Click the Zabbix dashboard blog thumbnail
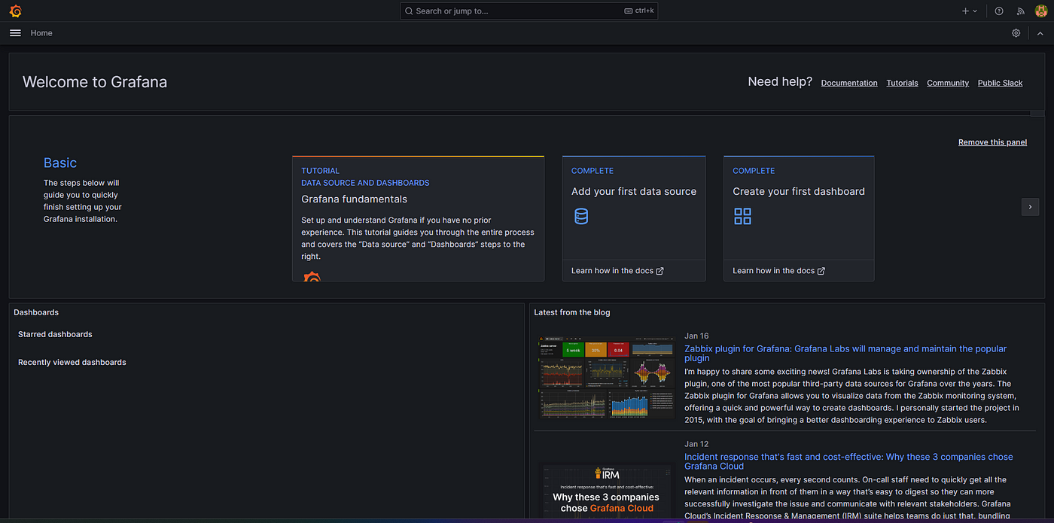 pos(607,377)
